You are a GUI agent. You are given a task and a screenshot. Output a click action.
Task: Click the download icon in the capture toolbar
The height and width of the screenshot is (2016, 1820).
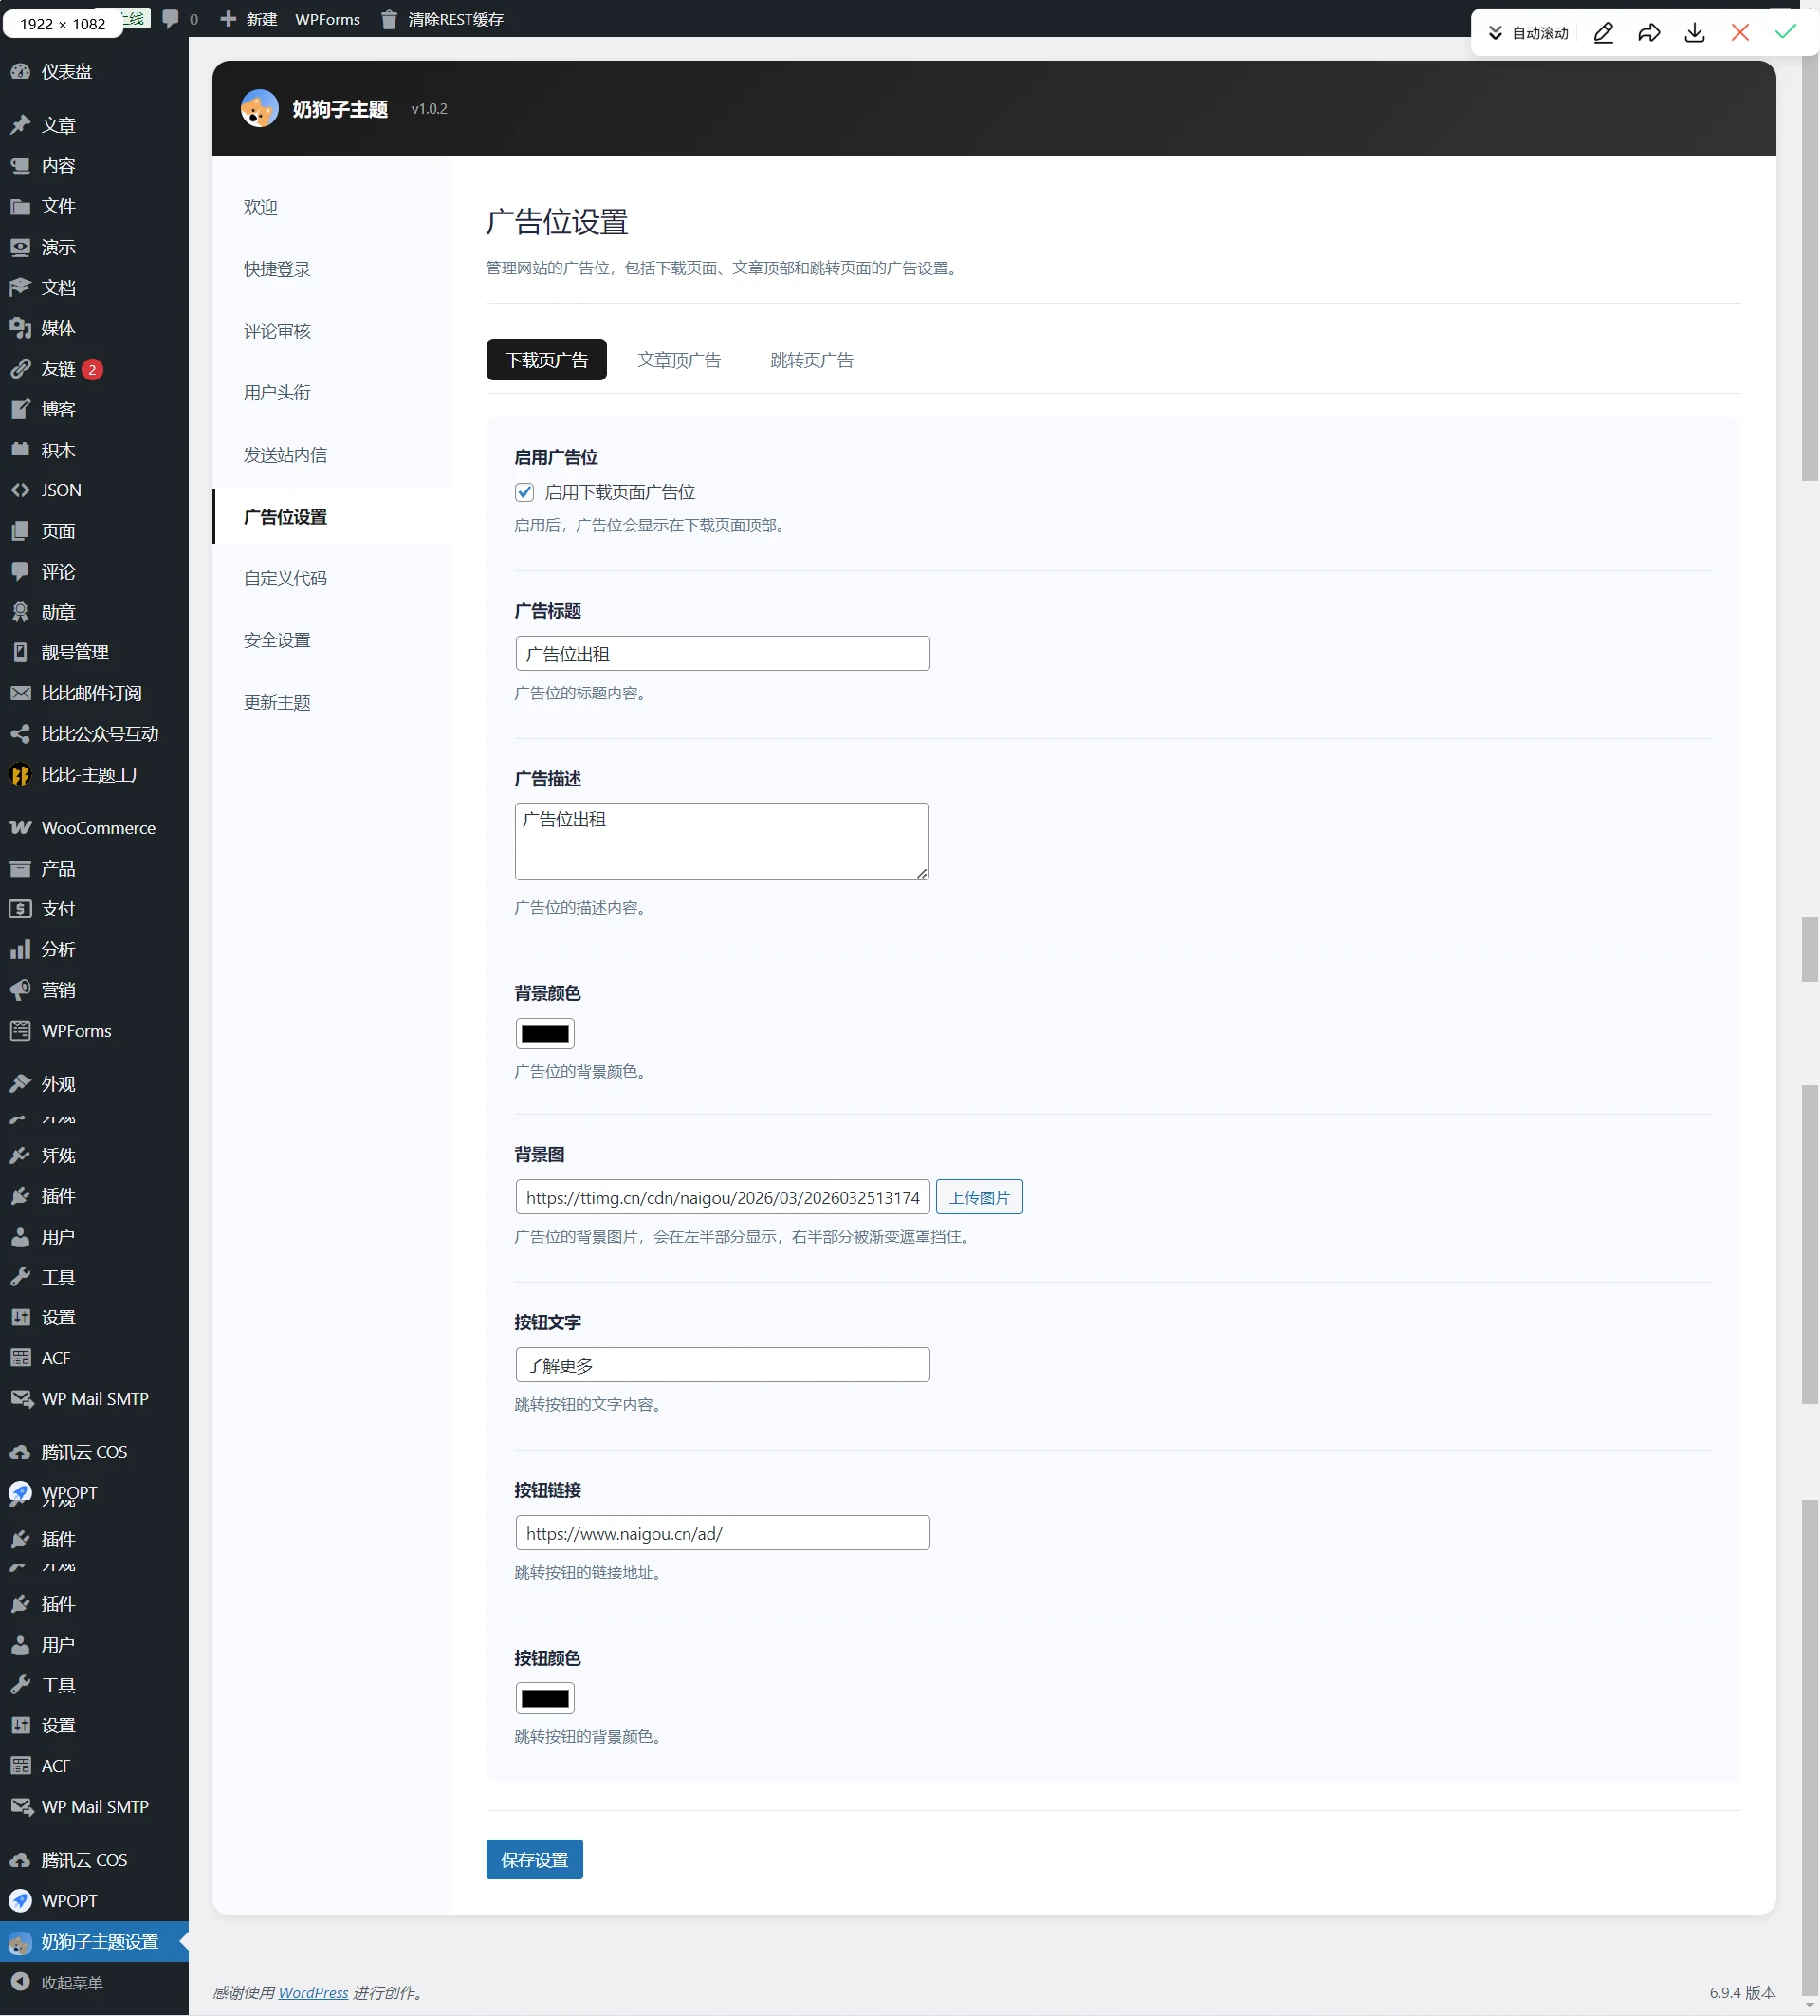tap(1695, 33)
